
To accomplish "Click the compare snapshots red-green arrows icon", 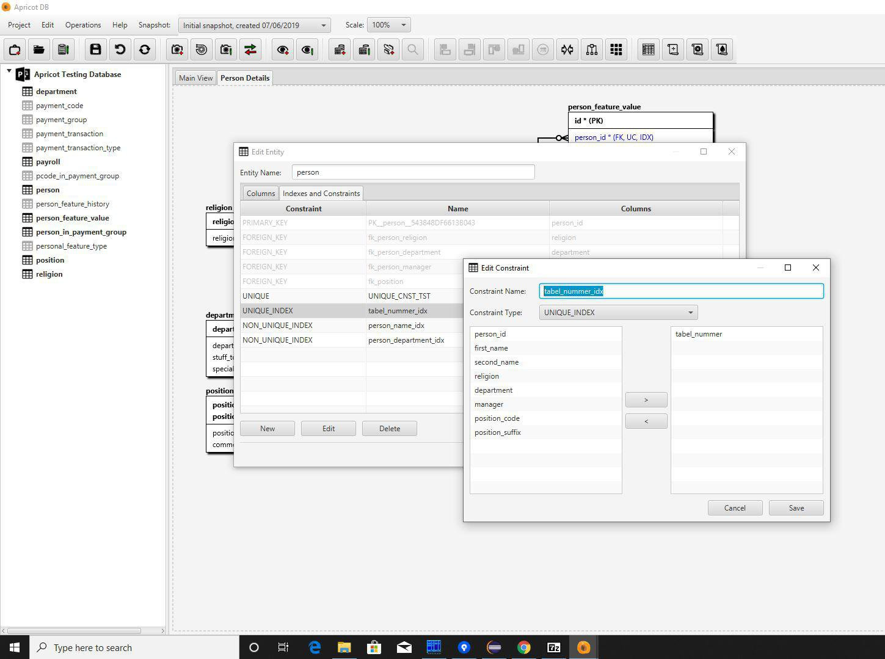I will tap(250, 49).
